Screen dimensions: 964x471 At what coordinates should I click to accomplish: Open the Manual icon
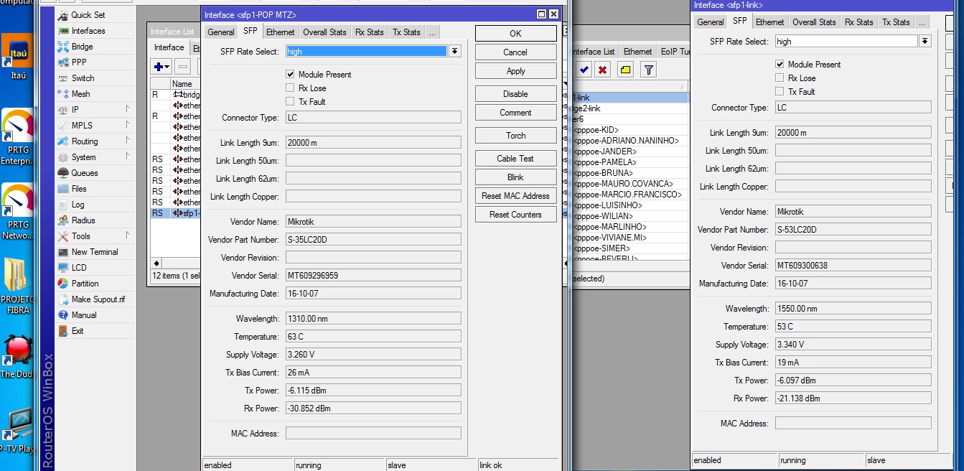click(x=63, y=315)
